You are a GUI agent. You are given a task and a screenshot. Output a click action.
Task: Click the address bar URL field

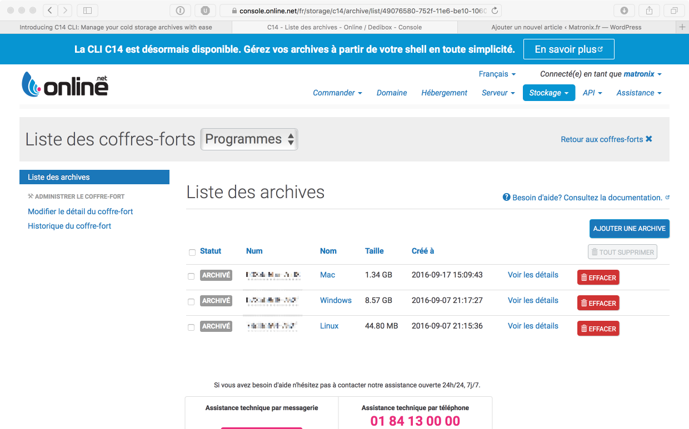[361, 11]
